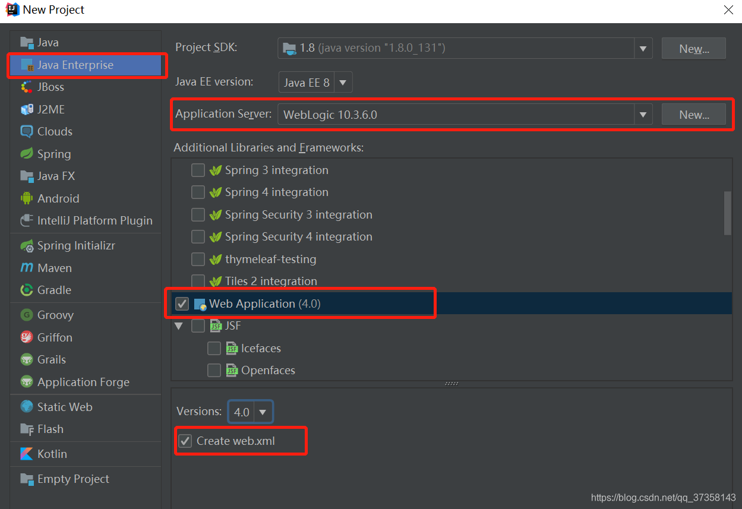Click New button next to Project SDK
Screen dimensions: 742x509
pyautogui.click(x=693, y=49)
